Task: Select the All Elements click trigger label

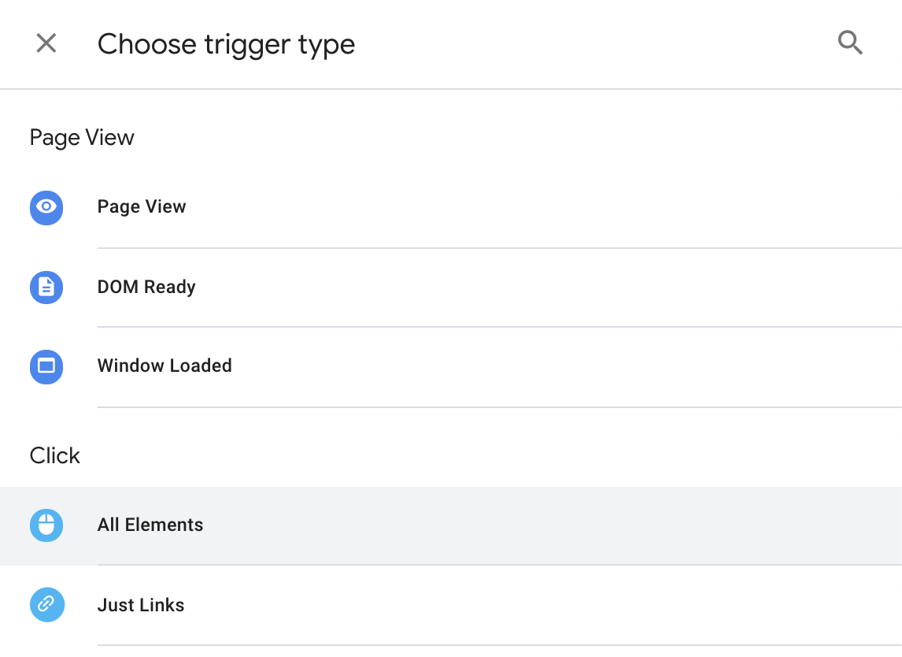Action: point(150,525)
